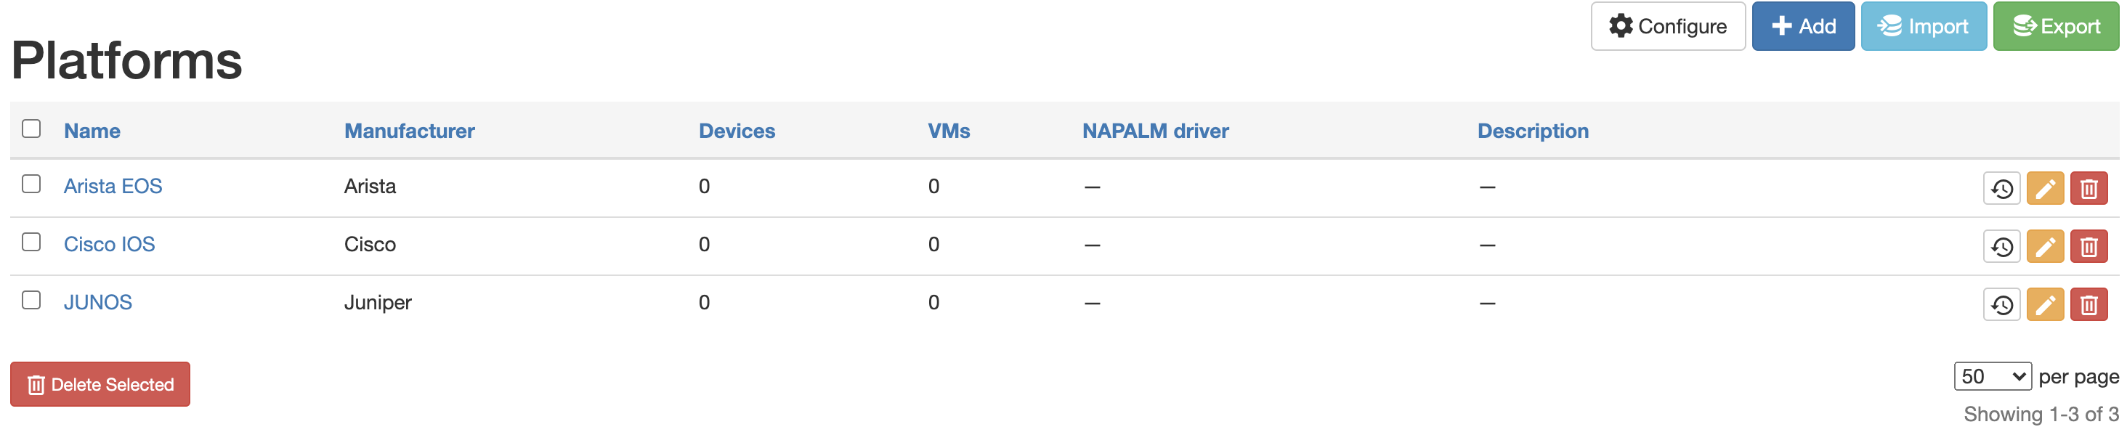Open the Arista EOS platform page
Viewport: 2127px width, 427px height.
(113, 186)
